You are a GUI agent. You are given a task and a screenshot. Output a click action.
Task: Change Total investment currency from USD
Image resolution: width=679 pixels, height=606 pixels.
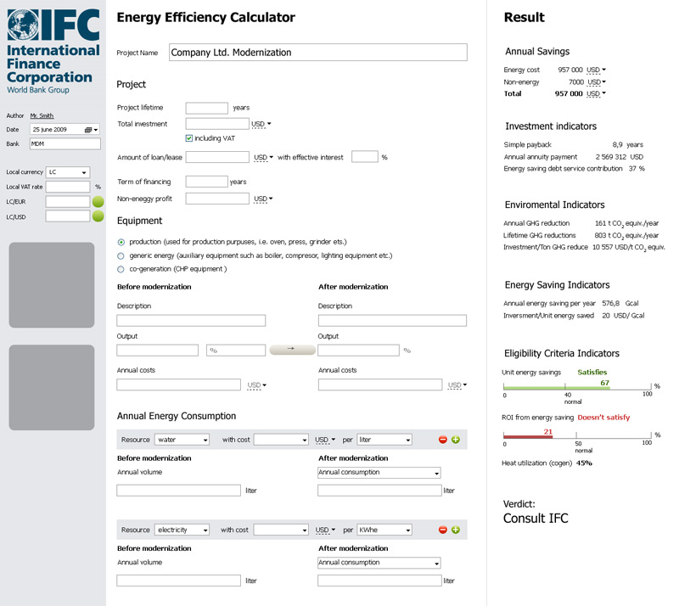(x=262, y=124)
